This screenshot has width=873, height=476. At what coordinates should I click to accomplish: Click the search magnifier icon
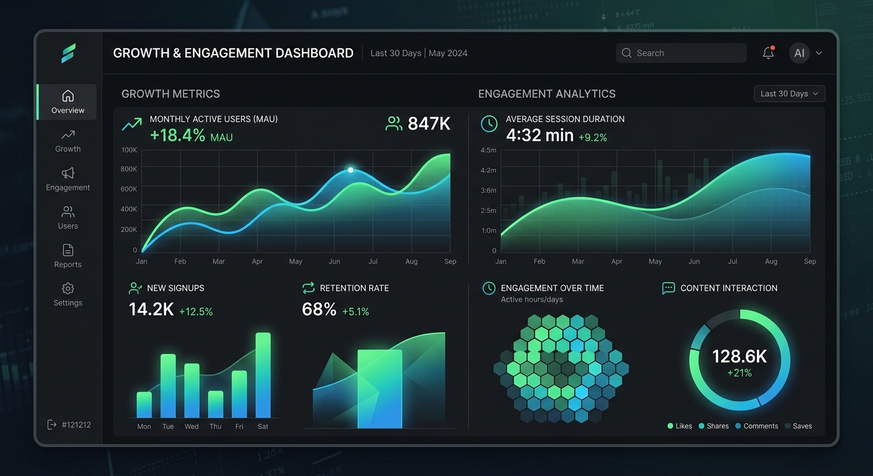626,53
